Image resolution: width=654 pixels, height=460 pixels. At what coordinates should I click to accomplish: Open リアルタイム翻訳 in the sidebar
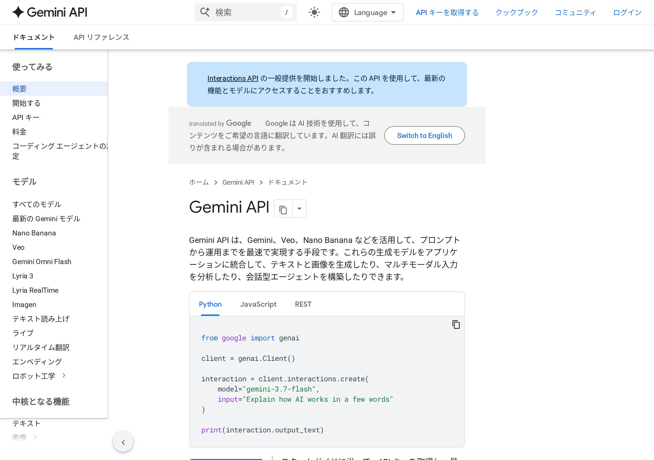(x=41, y=347)
